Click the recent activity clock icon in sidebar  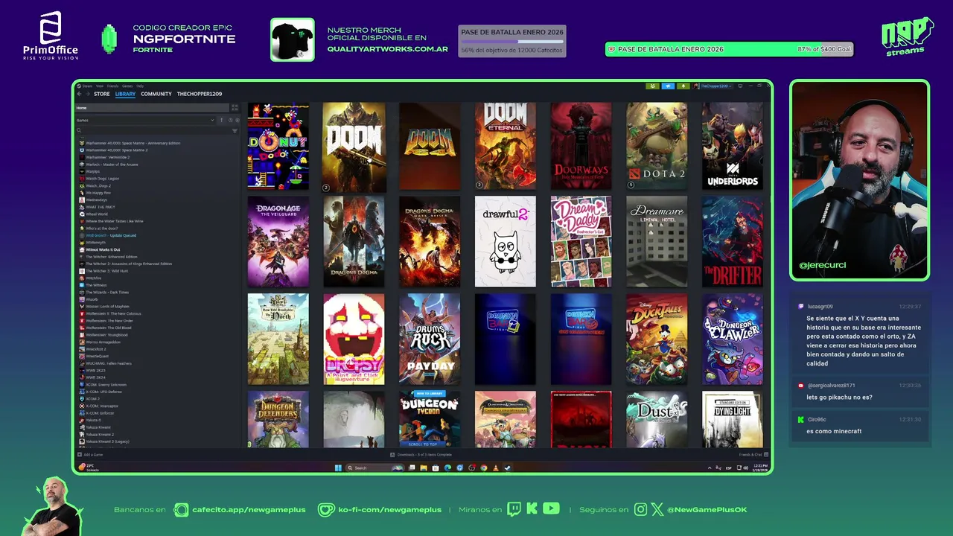tap(230, 120)
